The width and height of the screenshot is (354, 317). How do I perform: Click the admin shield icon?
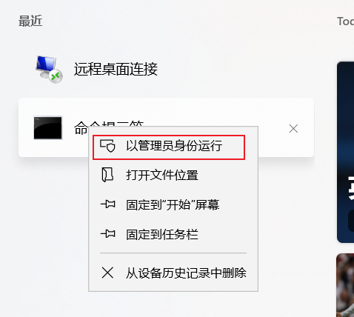[x=107, y=146]
